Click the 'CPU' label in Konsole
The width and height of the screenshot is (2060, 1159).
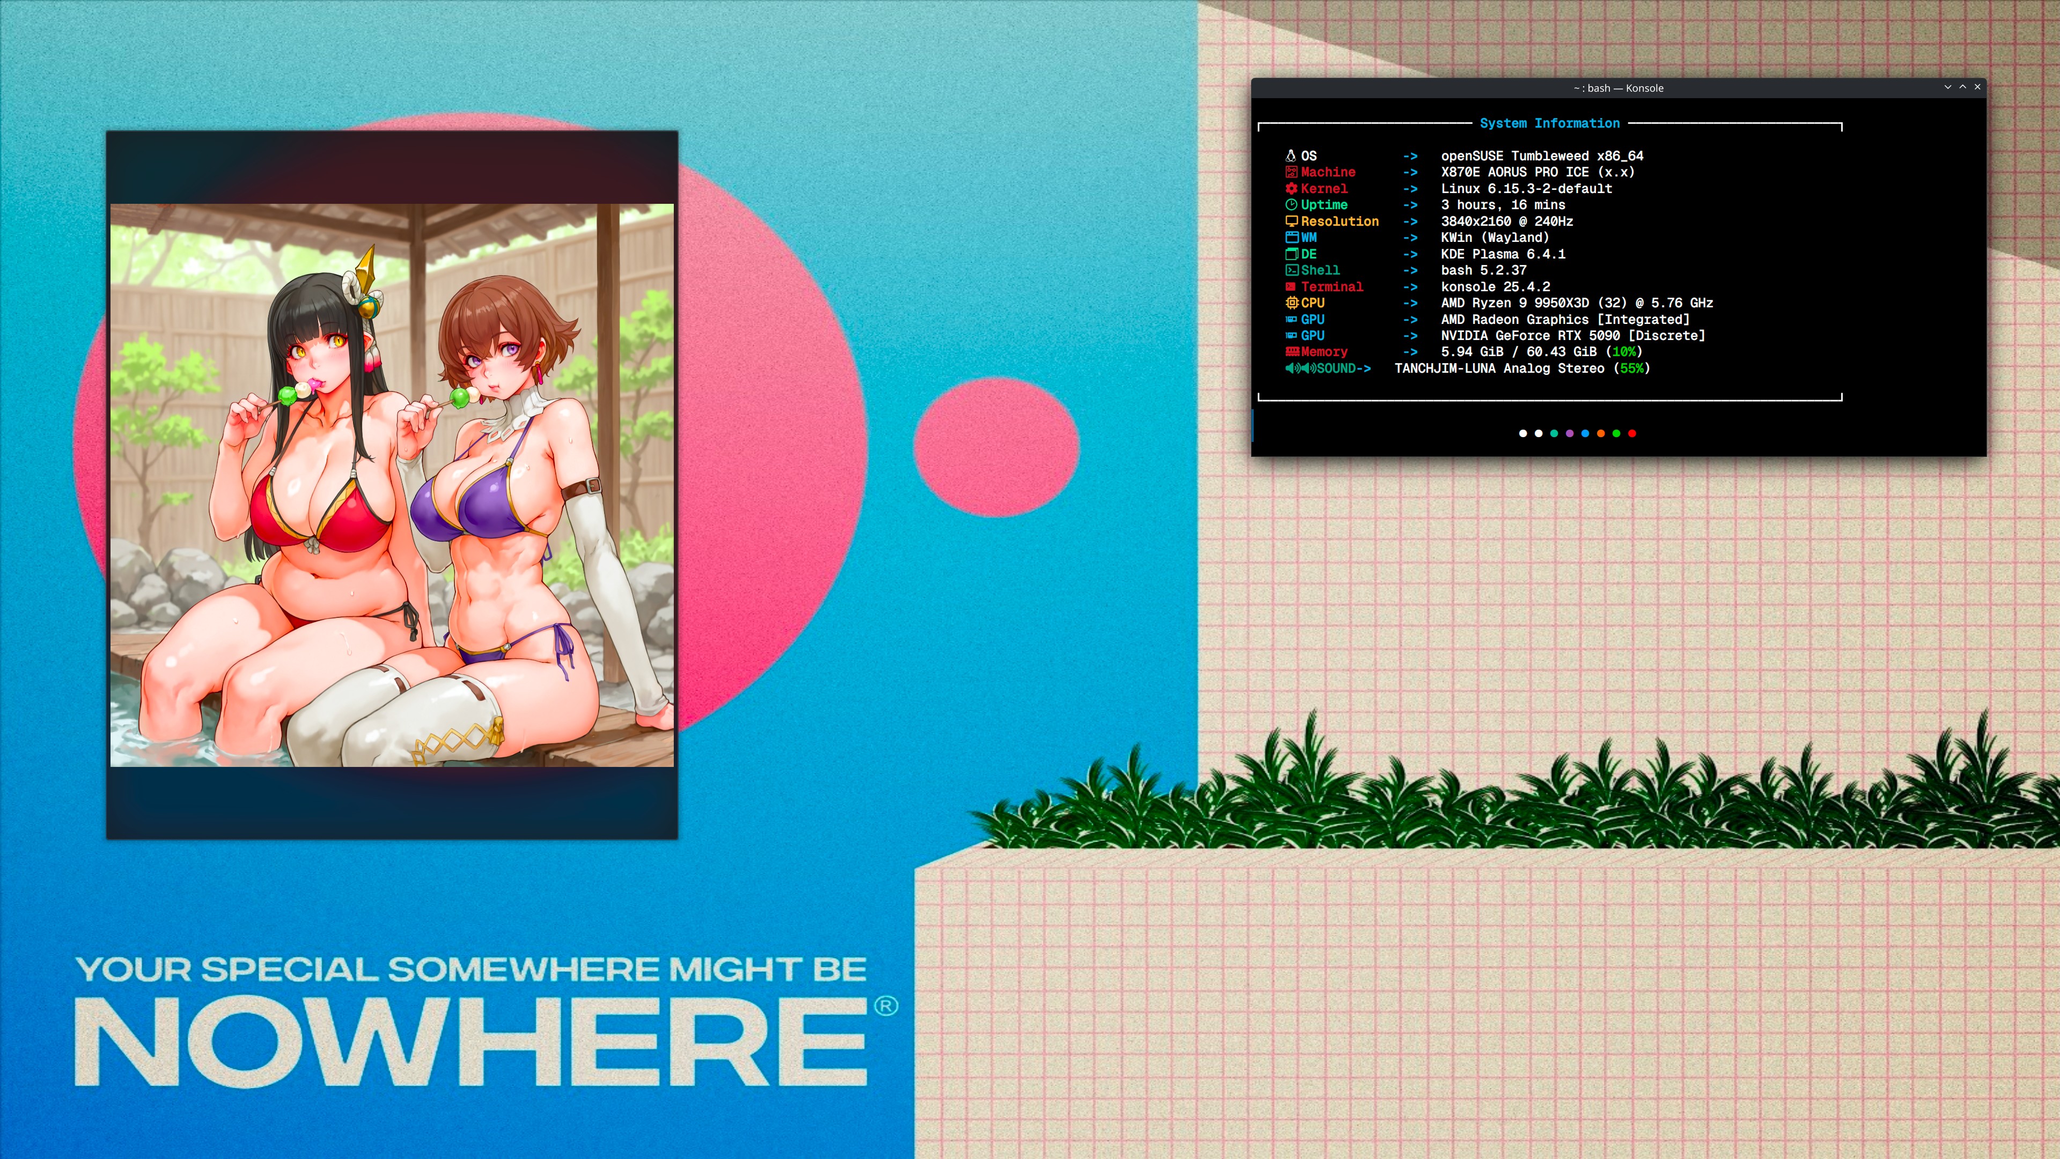click(x=1312, y=303)
